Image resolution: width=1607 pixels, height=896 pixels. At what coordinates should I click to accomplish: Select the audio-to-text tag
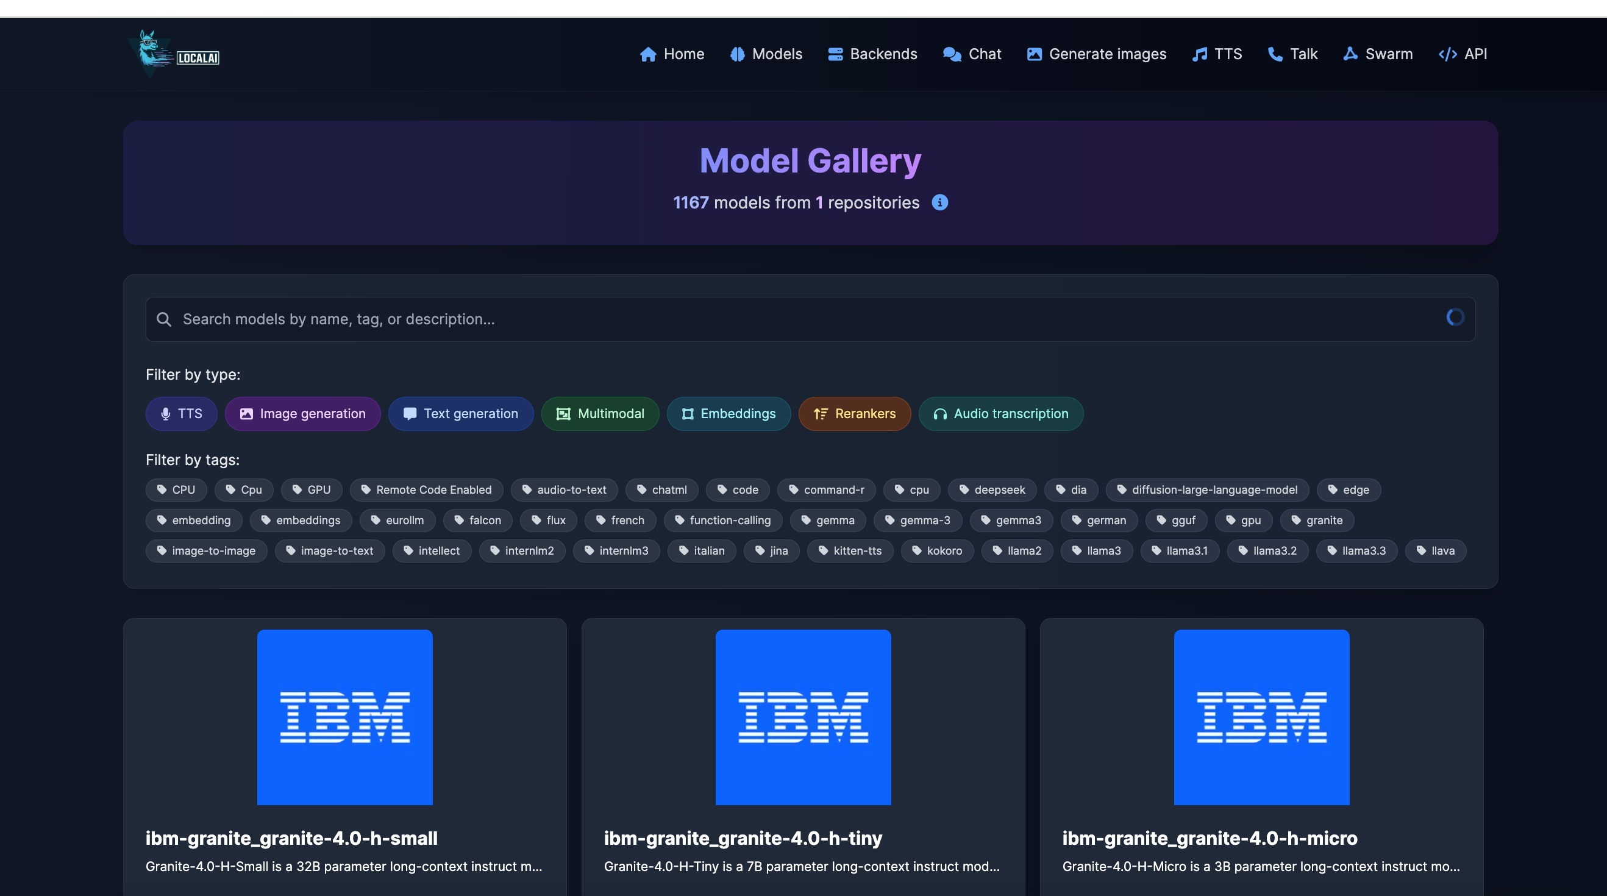(565, 490)
